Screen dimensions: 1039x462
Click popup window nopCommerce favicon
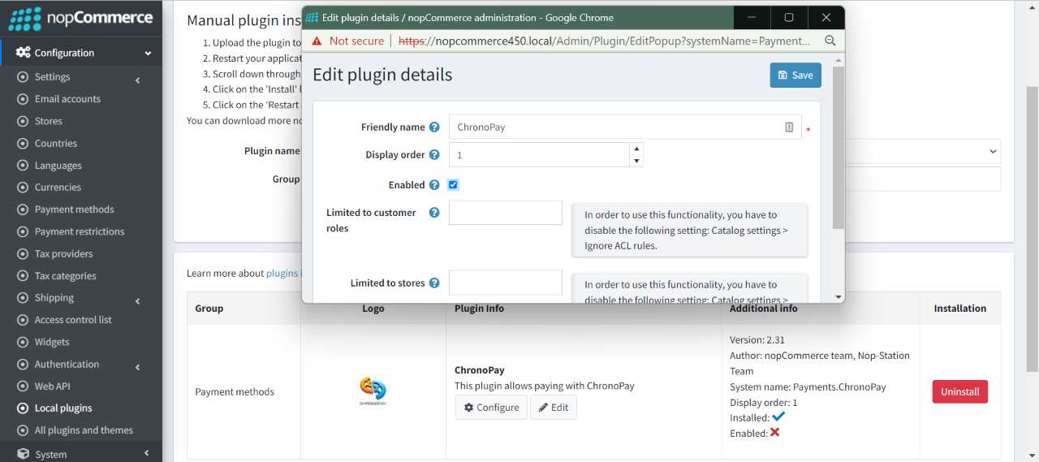(x=312, y=17)
